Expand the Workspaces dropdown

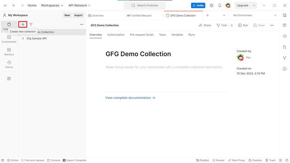[x=52, y=5]
